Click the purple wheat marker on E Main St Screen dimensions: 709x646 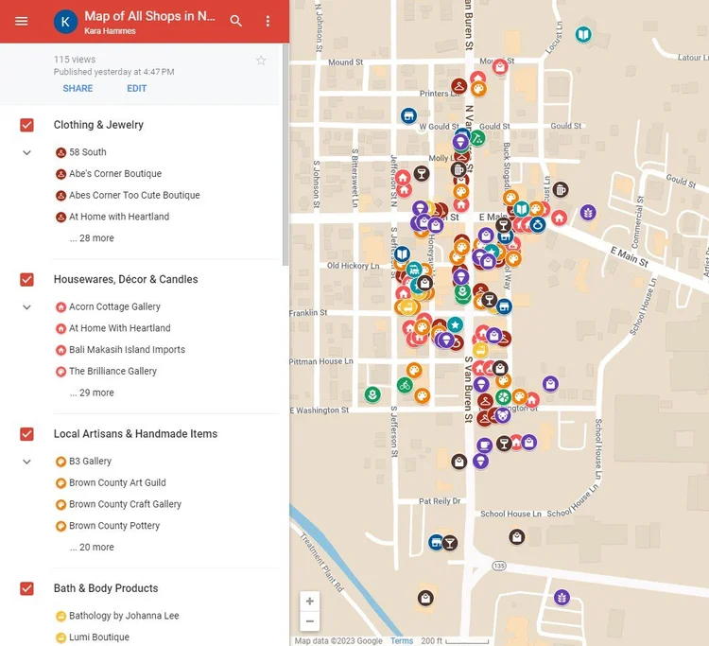point(588,212)
